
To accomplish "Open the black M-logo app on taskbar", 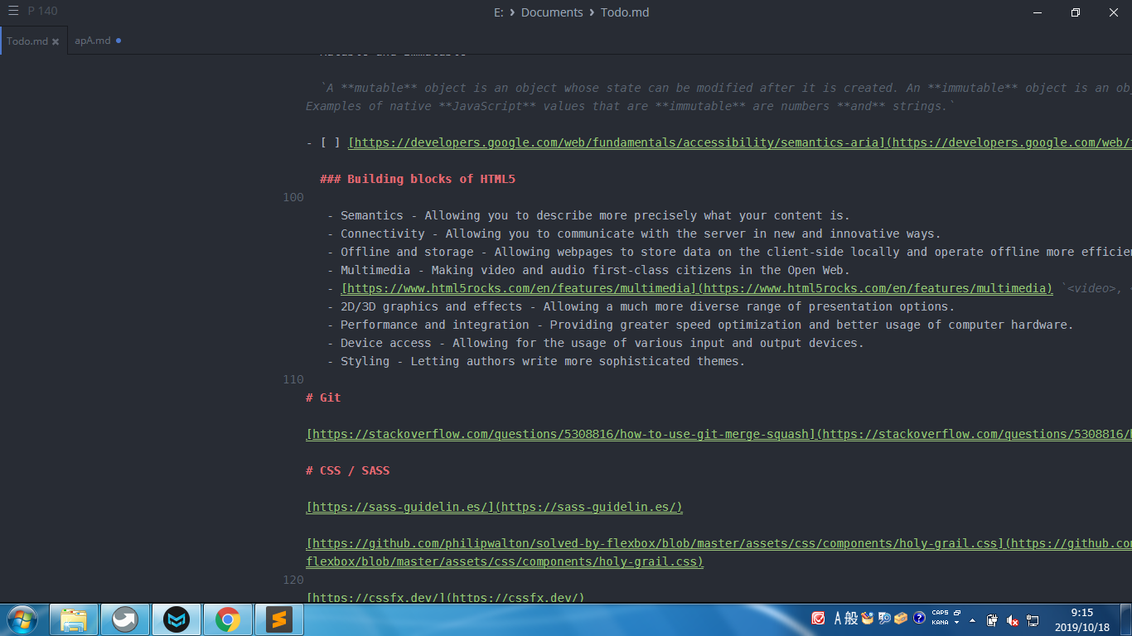I will [177, 619].
